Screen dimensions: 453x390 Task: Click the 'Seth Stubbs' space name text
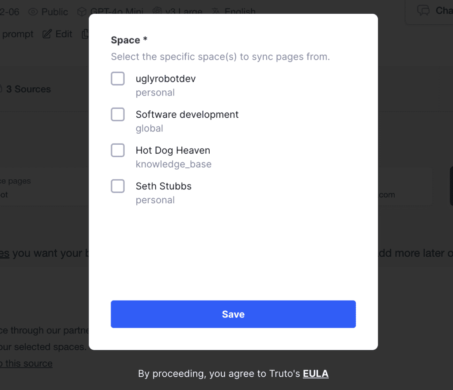[x=164, y=186]
